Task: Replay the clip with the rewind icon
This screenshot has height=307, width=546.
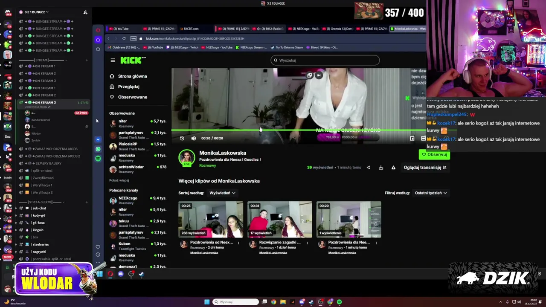Action: click(x=182, y=138)
